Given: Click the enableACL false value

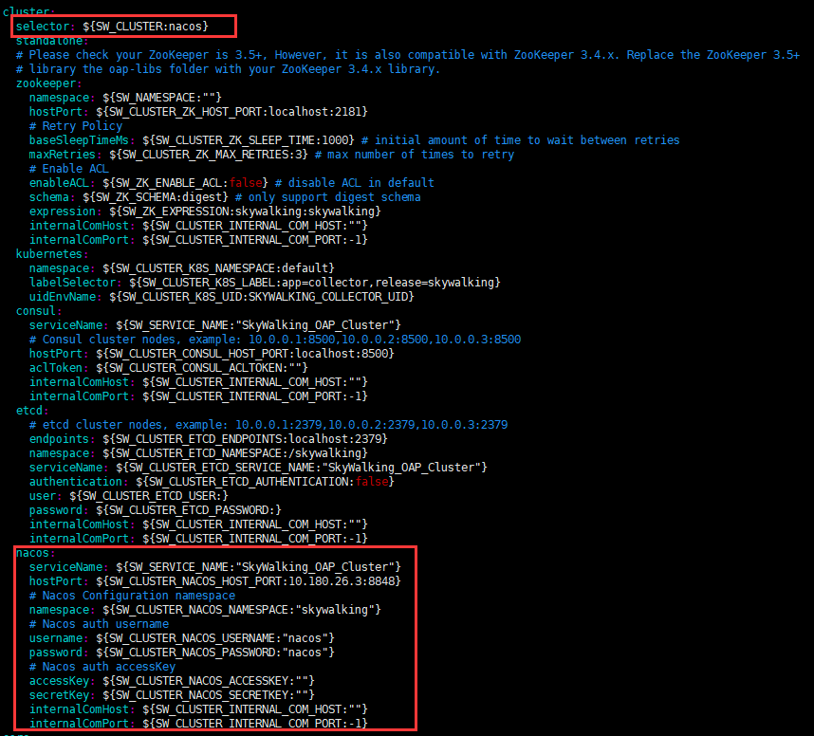Looking at the screenshot, I should (x=246, y=183).
